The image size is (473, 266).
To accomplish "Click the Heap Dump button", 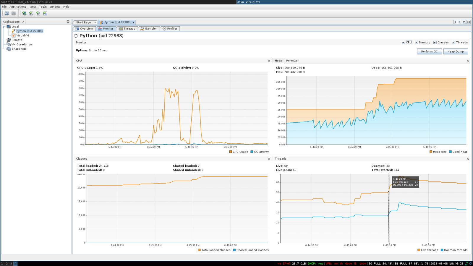I will (456, 51).
